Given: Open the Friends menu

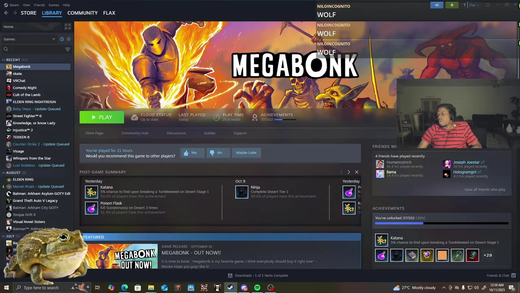Looking at the screenshot, I should click(39, 5).
